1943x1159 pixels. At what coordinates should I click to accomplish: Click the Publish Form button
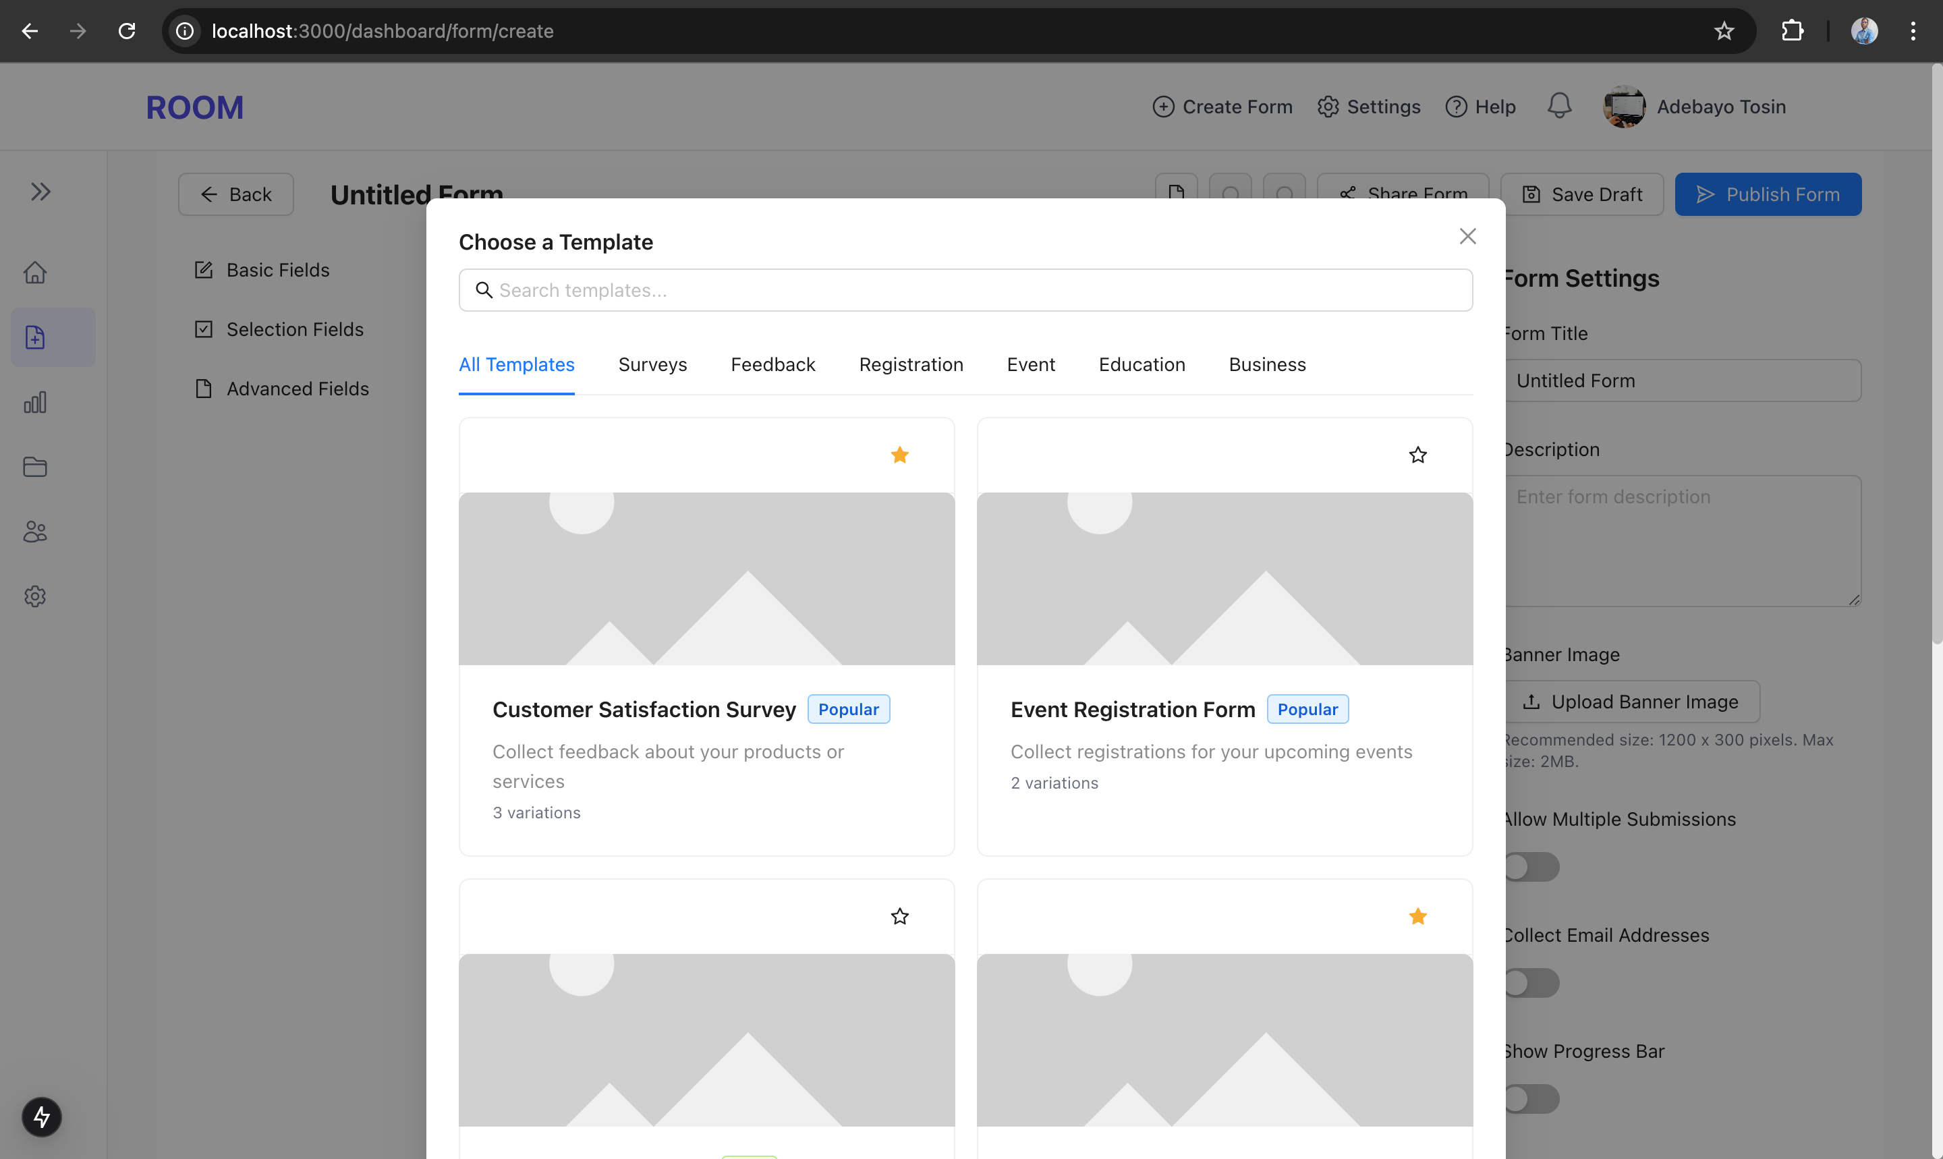pos(1768,194)
